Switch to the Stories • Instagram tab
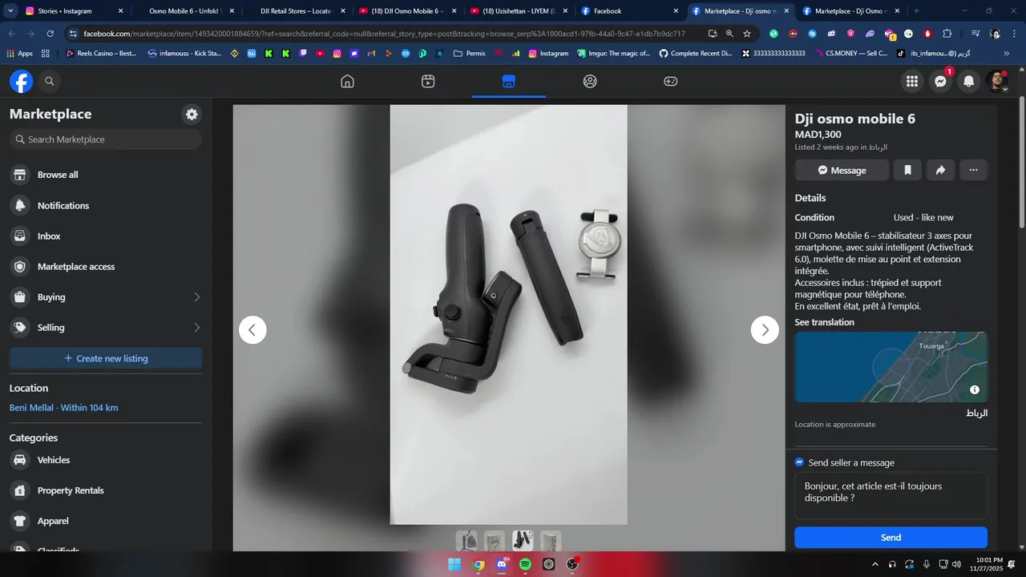This screenshot has width=1026, height=577. click(75, 11)
